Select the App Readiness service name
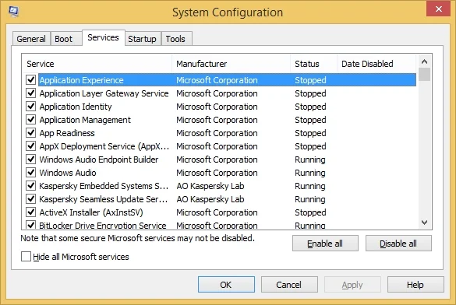456x305 pixels. pos(67,133)
